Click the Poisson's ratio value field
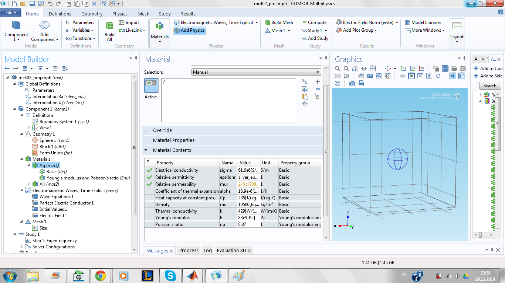Screen dimensions: 505x283 tap(248, 224)
